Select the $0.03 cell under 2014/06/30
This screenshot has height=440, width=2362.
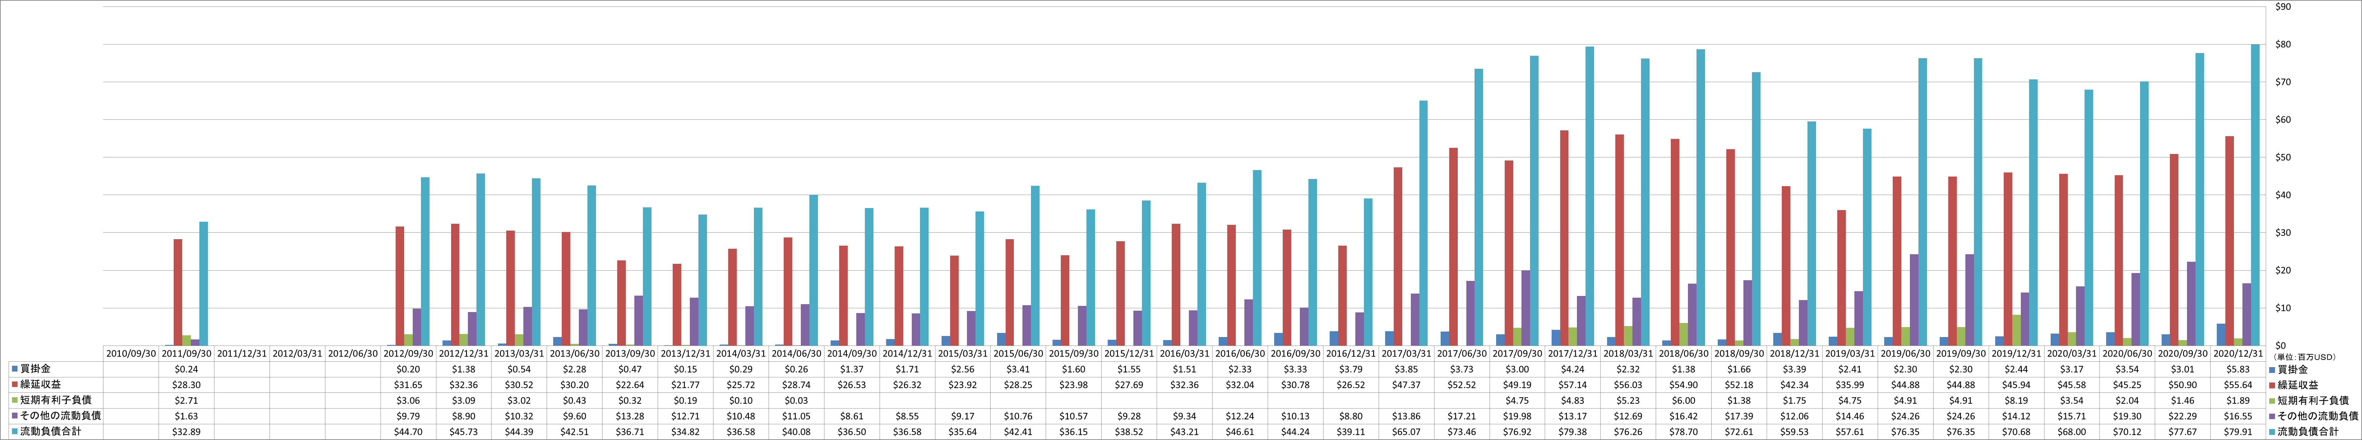tap(797, 401)
